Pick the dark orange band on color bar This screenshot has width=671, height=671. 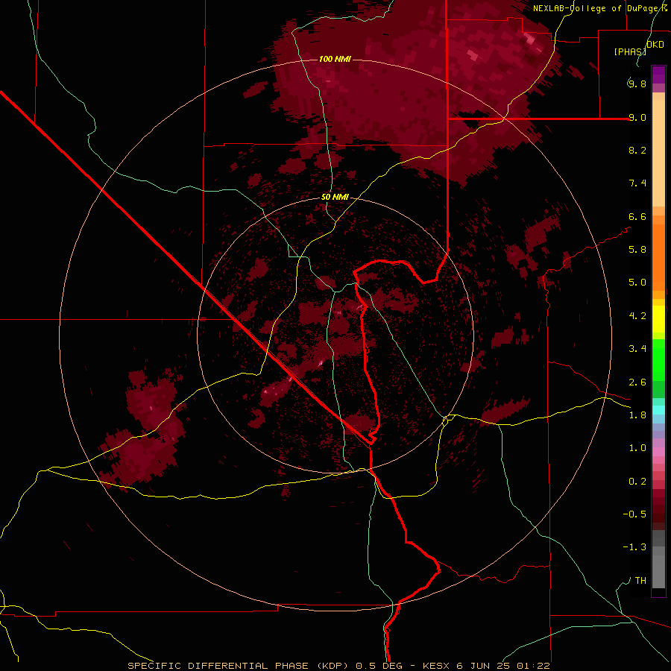coord(658,258)
